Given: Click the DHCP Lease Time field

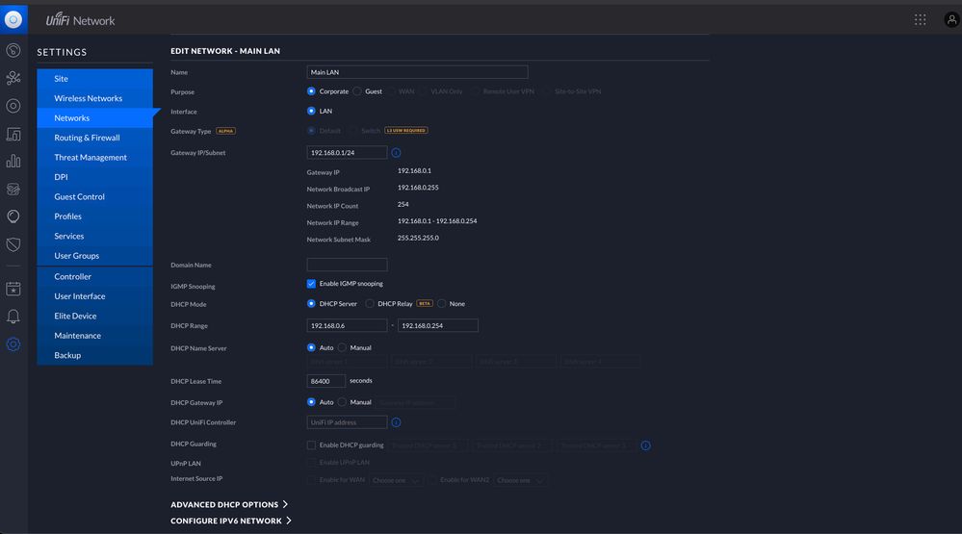Looking at the screenshot, I should 325,381.
